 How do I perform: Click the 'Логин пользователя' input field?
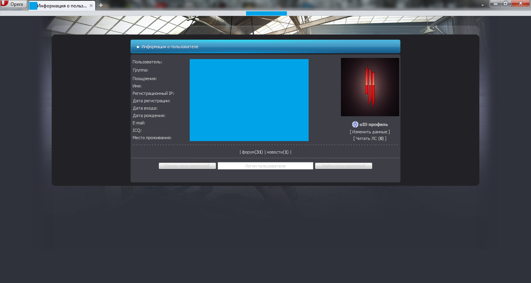pos(265,166)
